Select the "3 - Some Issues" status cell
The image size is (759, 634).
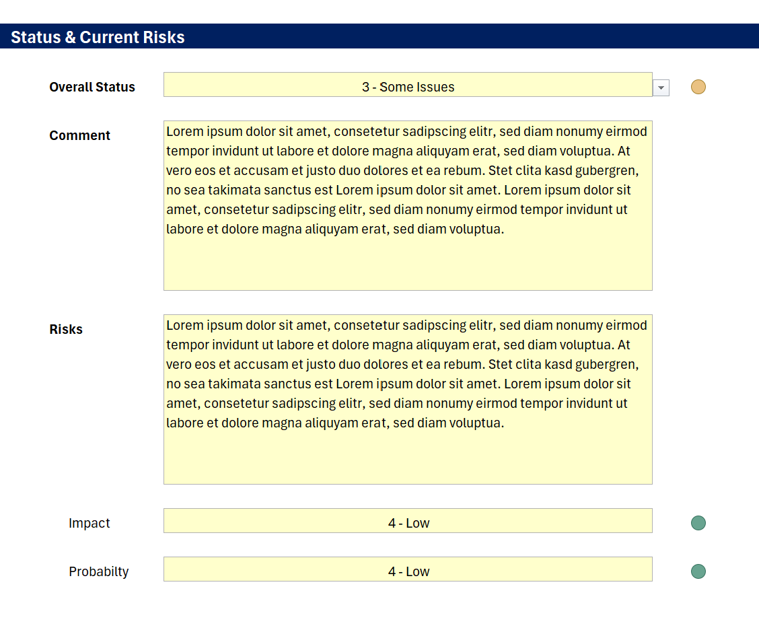click(408, 87)
